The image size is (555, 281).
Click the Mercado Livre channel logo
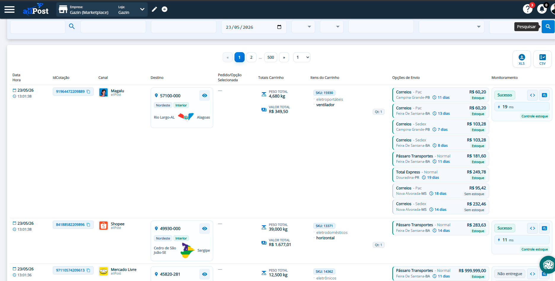(103, 271)
